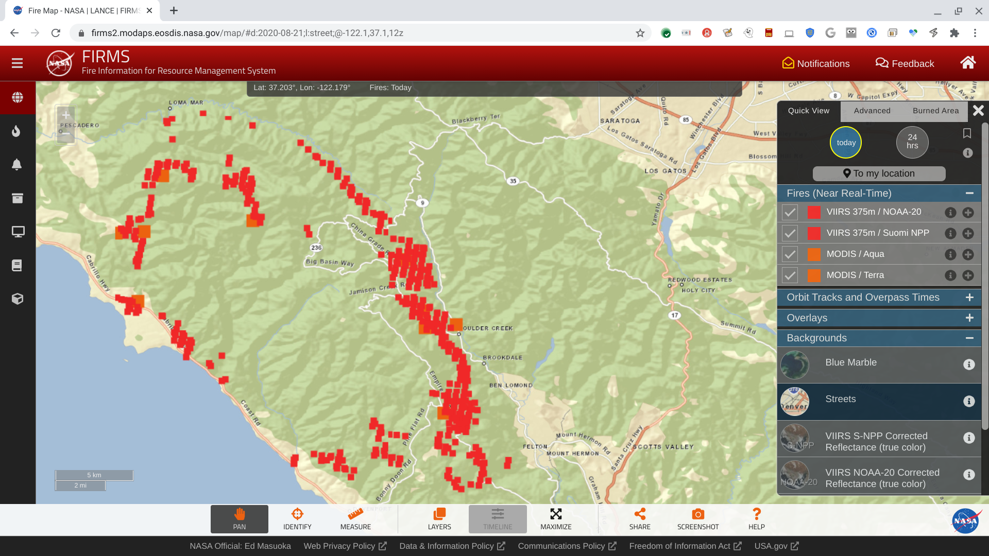The image size is (989, 556).
Task: Open the alerts bell icon in the sidebar
Action: [x=17, y=164]
